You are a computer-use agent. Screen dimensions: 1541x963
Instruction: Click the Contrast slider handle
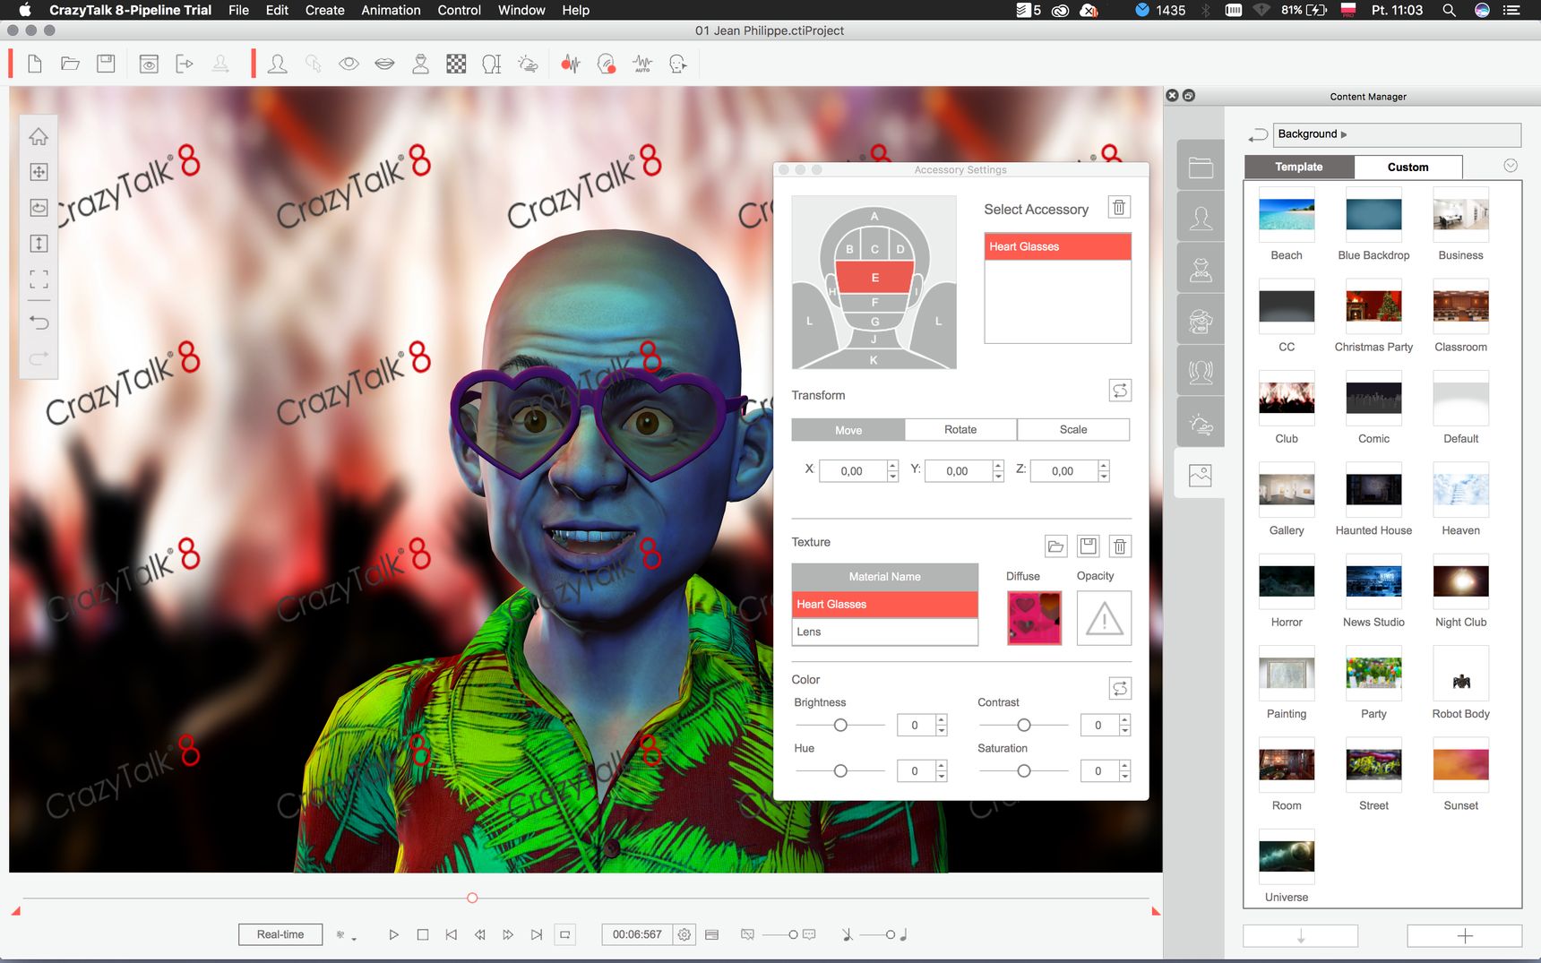point(1024,726)
